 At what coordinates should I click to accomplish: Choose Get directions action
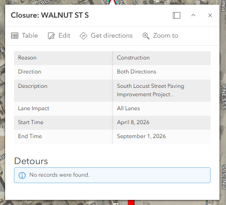coord(112,35)
